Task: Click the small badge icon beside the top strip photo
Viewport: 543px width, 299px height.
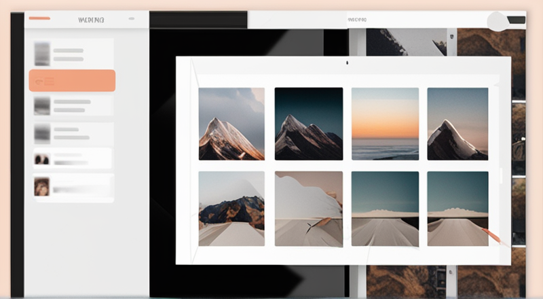Action: (451, 36)
